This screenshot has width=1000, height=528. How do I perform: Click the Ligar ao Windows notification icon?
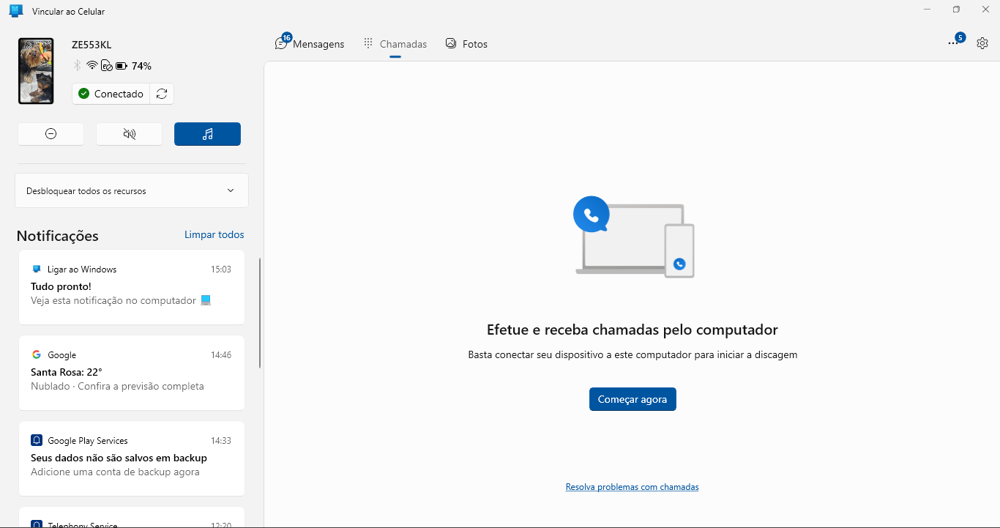37,269
